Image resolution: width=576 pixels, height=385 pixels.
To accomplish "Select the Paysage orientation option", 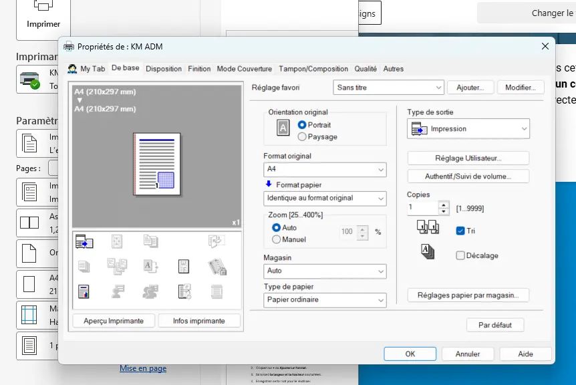I will [x=302, y=137].
